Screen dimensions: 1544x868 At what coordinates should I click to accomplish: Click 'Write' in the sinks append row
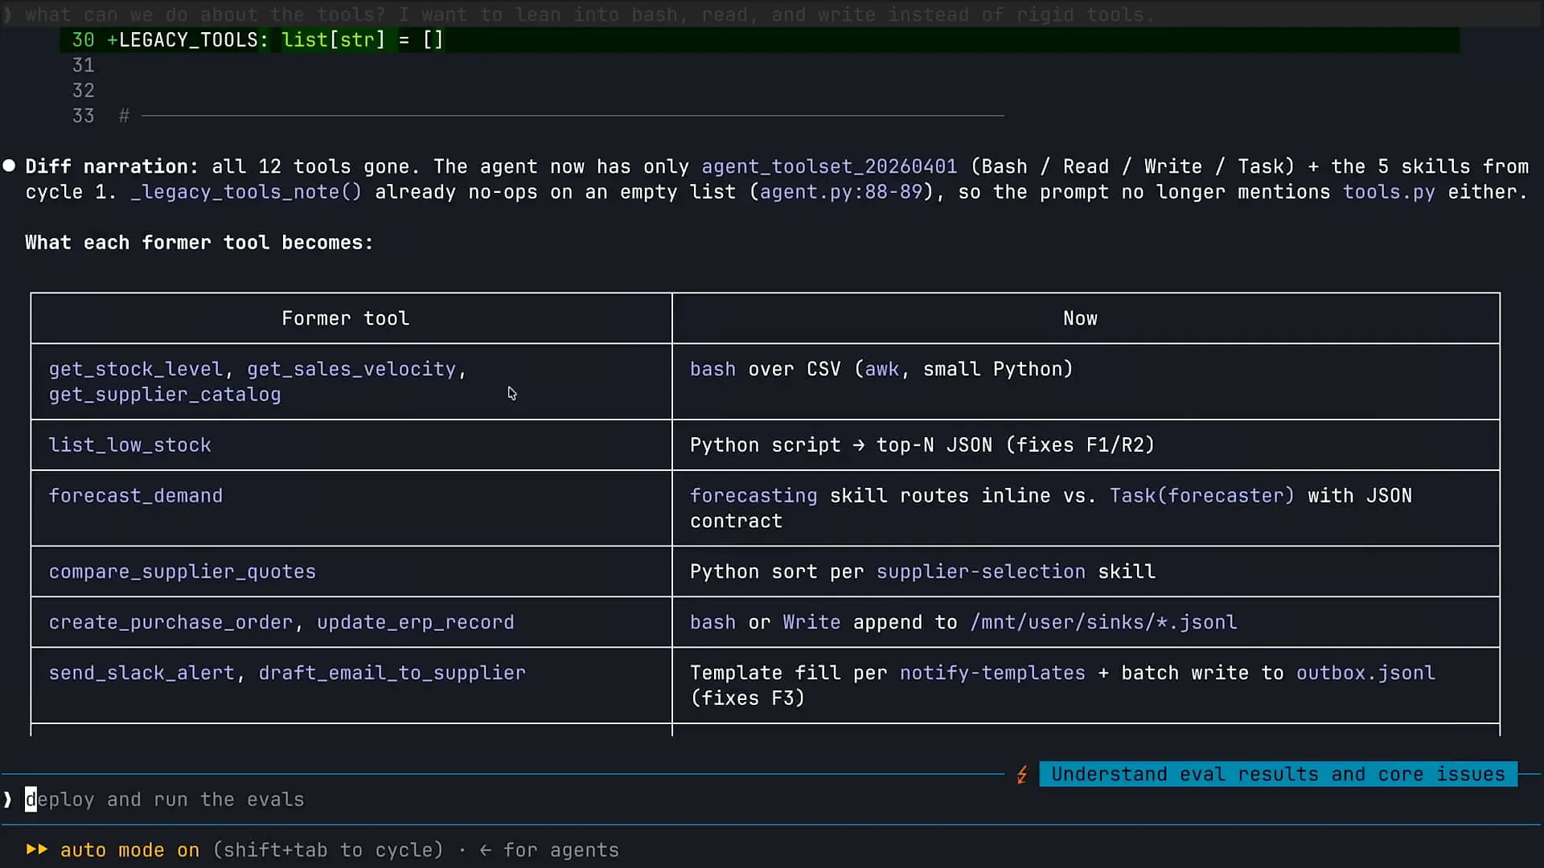pos(811,622)
